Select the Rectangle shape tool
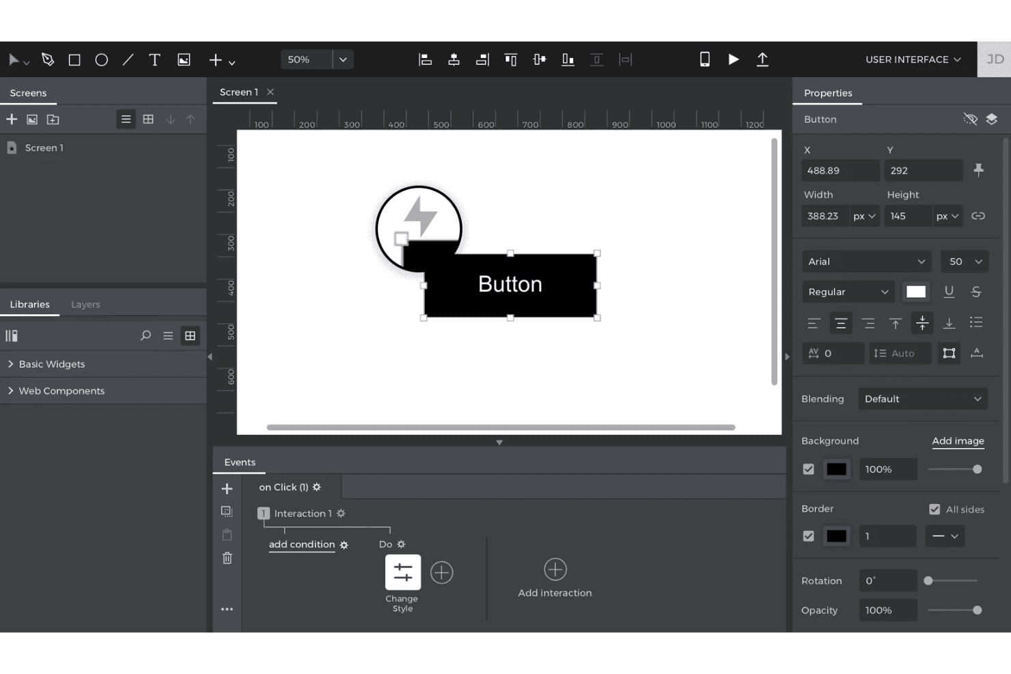Viewport: 1011px width, 674px height. click(x=74, y=59)
